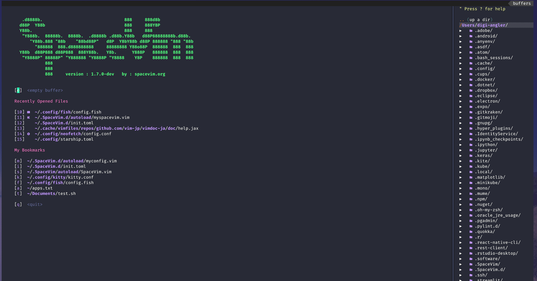The height and width of the screenshot is (281, 537).
Task: Click the folder icon beside .gitmoji/
Action: [471, 117]
